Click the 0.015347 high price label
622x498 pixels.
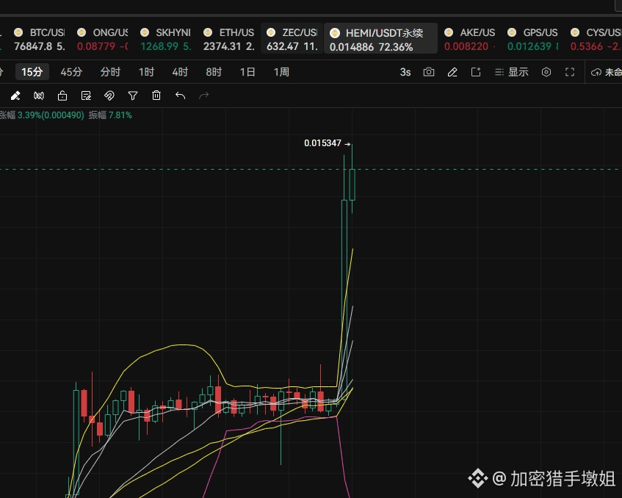pyautogui.click(x=322, y=143)
